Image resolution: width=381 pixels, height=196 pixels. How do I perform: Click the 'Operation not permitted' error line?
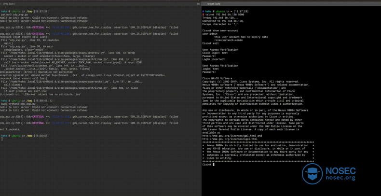(x=36, y=72)
